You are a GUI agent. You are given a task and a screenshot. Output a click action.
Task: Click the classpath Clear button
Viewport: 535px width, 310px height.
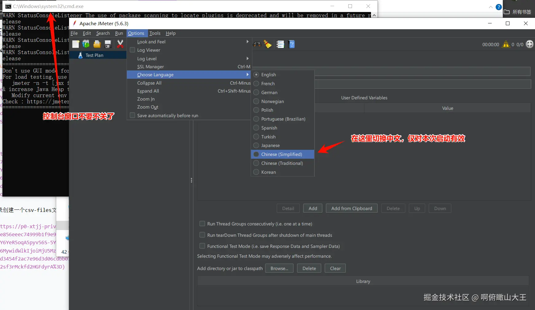[x=335, y=268]
